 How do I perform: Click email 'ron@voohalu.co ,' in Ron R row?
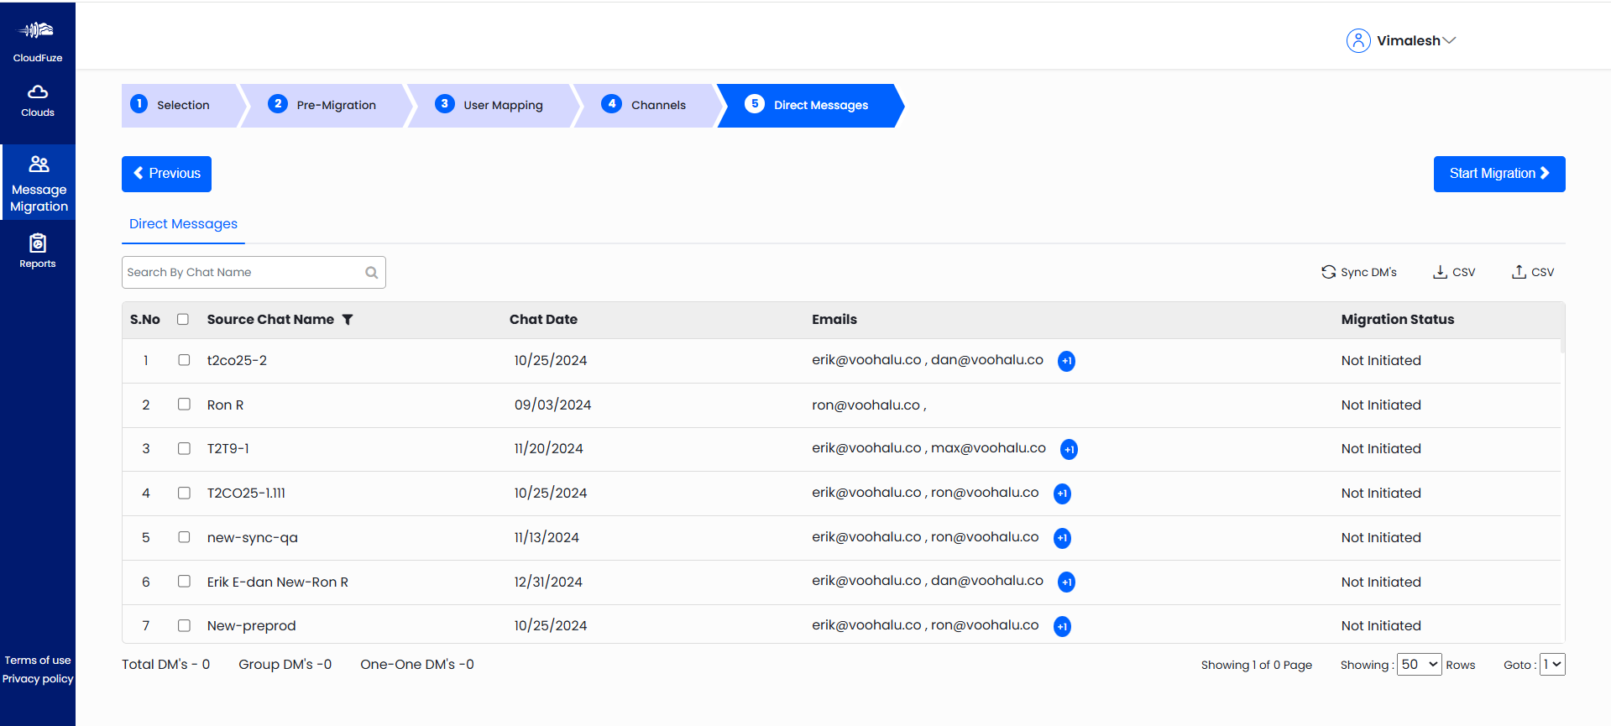point(869,405)
